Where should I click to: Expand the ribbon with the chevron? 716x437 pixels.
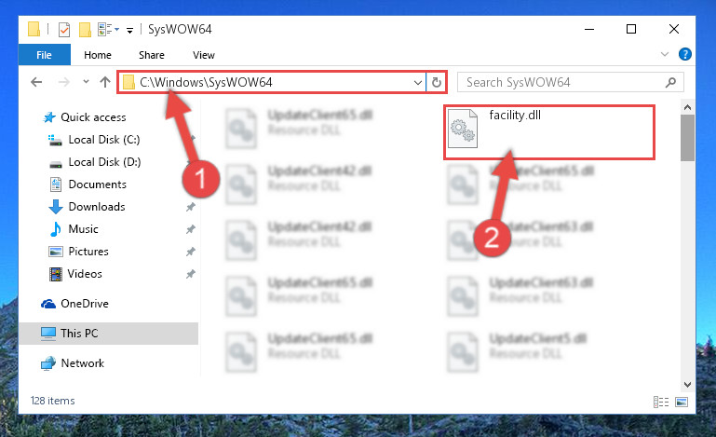pyautogui.click(x=665, y=54)
